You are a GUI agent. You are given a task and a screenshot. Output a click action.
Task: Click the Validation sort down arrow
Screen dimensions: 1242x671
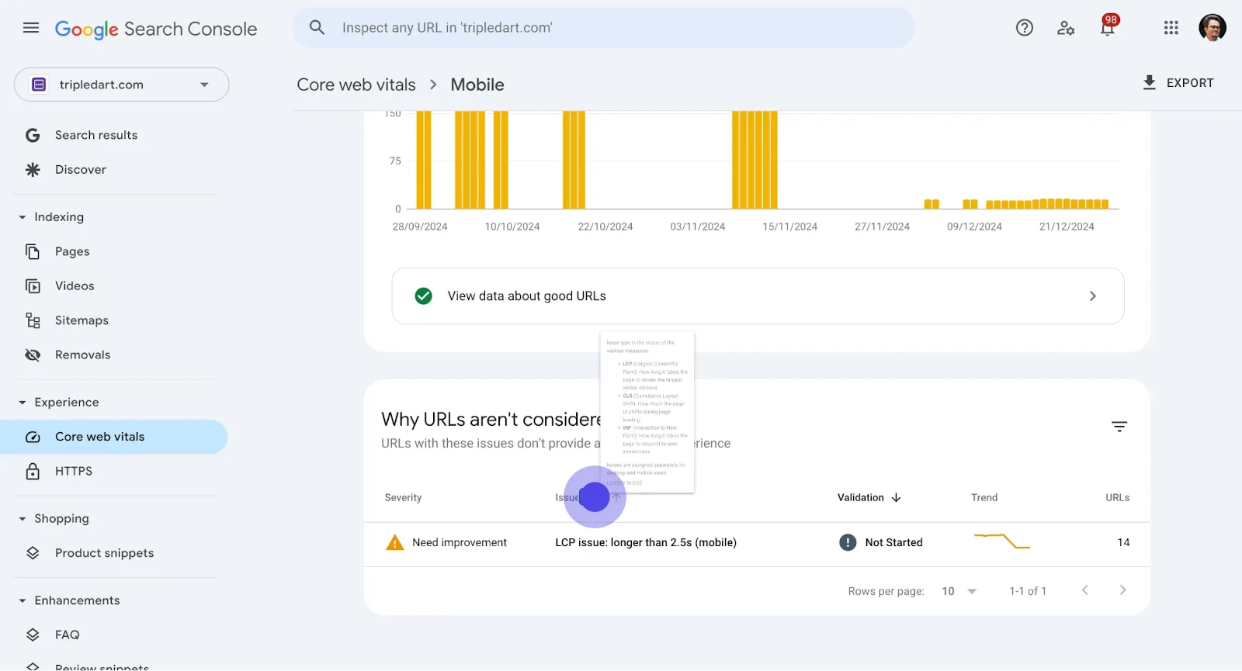[x=897, y=498]
